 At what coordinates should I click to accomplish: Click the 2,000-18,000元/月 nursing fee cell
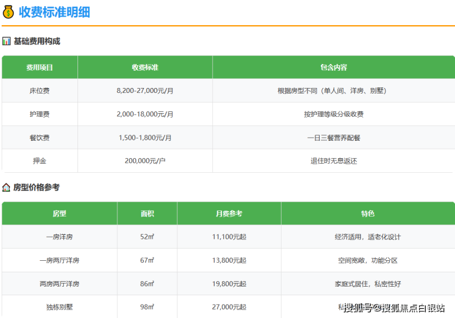tap(144, 114)
